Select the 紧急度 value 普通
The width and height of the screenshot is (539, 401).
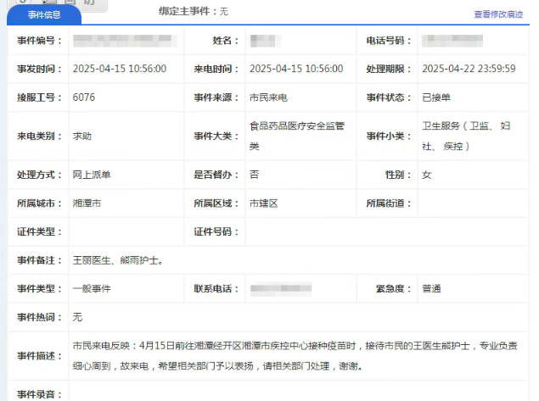click(x=431, y=289)
